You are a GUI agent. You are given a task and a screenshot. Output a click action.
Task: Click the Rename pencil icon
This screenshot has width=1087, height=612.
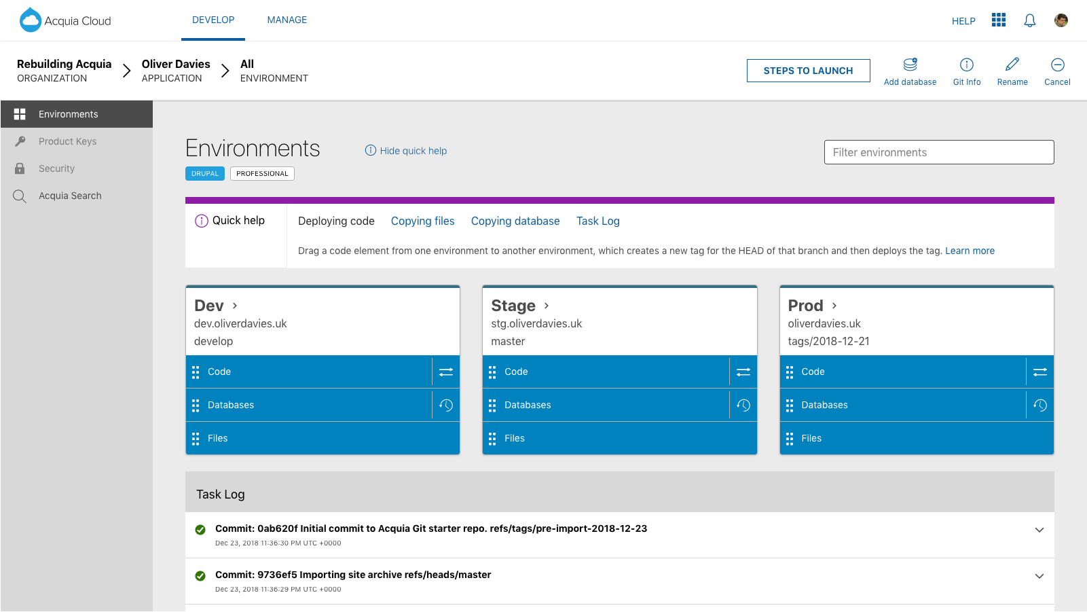(x=1012, y=65)
